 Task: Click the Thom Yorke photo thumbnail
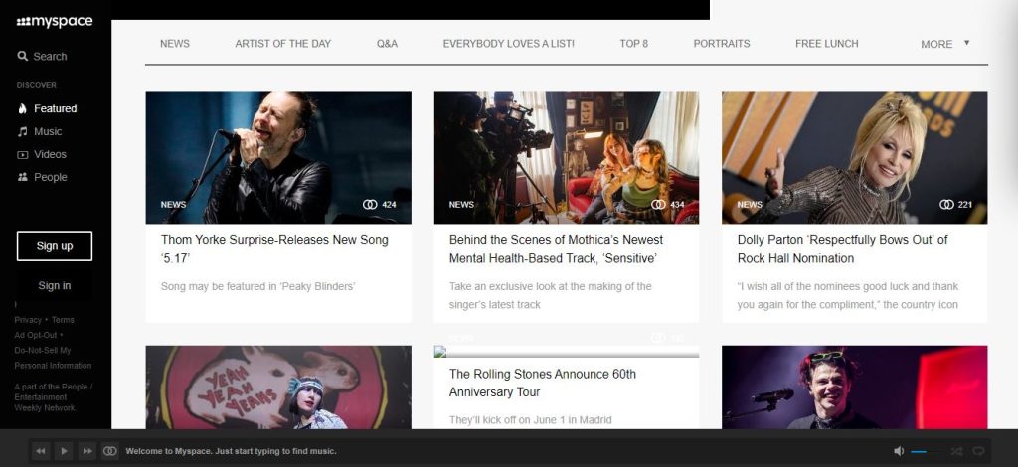click(278, 158)
